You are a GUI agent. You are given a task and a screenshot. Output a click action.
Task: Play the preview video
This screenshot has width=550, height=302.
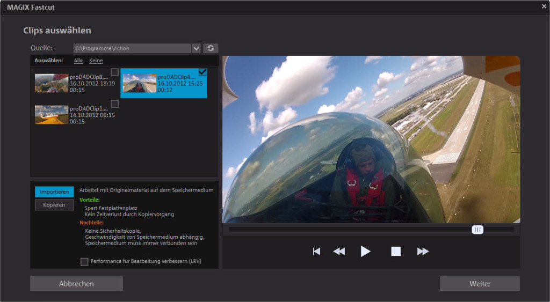click(x=365, y=251)
